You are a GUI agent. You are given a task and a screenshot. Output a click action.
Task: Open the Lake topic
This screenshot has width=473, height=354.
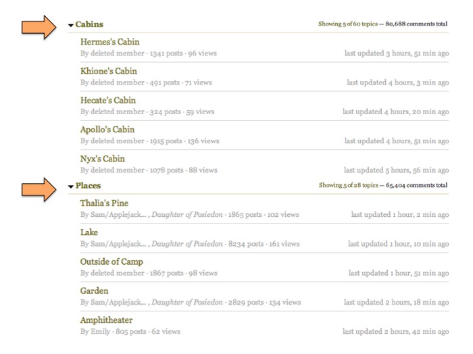click(x=89, y=232)
